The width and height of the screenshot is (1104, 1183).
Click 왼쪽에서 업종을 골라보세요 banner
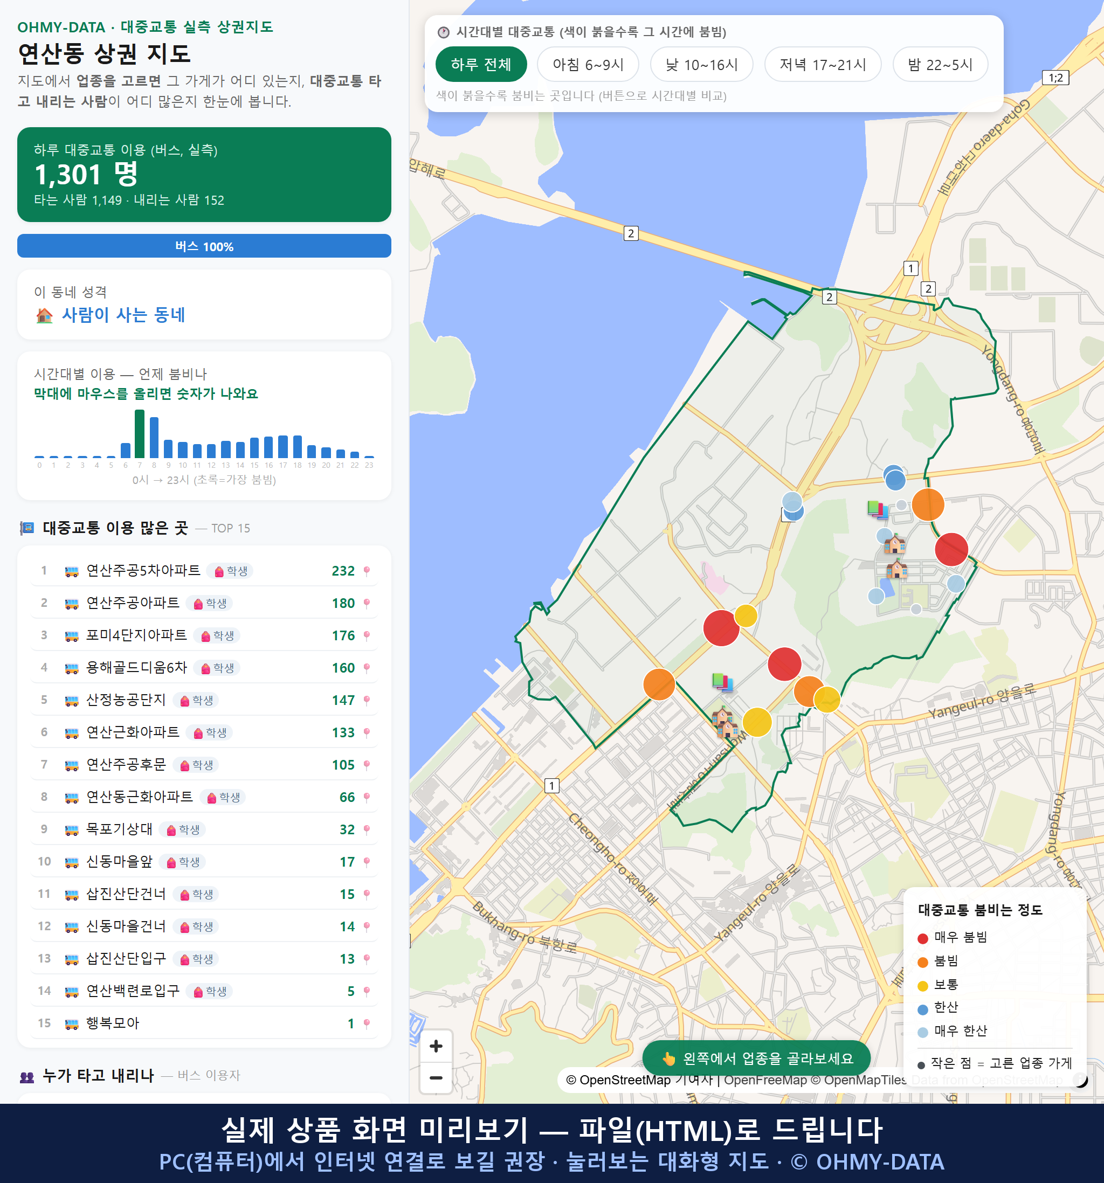point(756,1058)
